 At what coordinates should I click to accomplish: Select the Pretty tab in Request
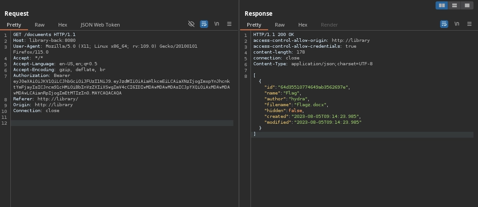click(x=14, y=25)
